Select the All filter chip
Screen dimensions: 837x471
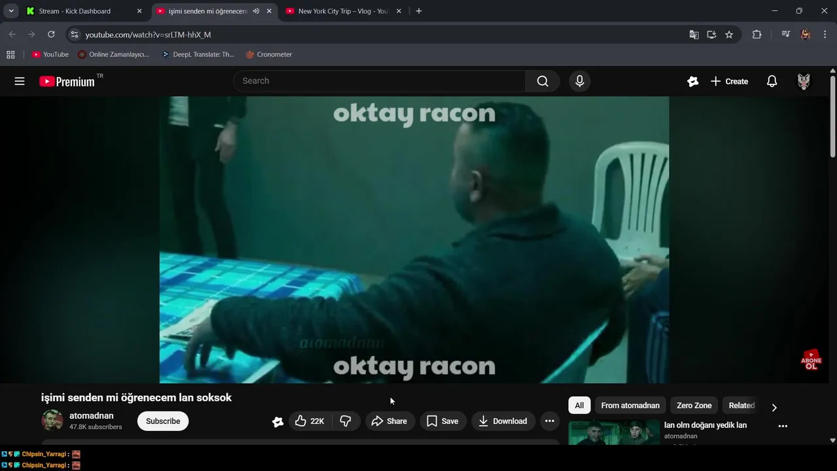[x=579, y=406]
